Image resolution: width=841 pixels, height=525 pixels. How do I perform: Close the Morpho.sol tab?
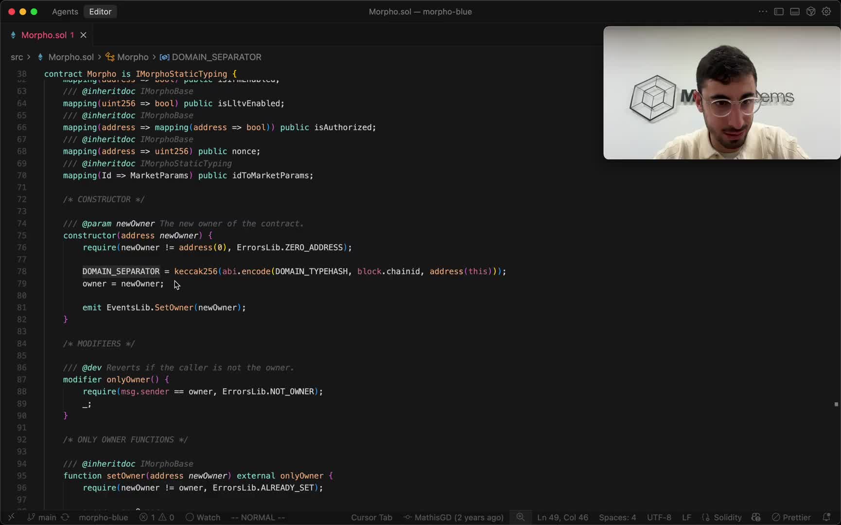click(84, 35)
